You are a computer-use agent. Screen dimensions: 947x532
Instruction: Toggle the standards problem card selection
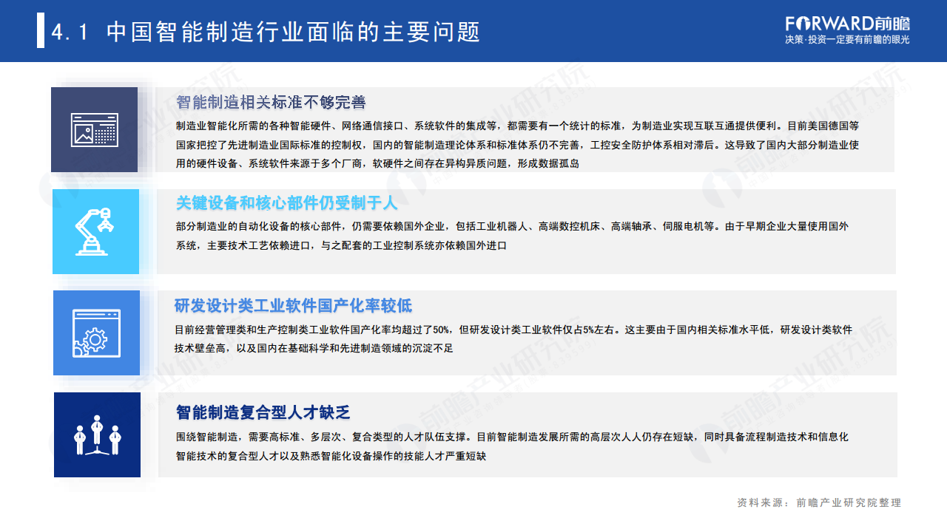518,129
